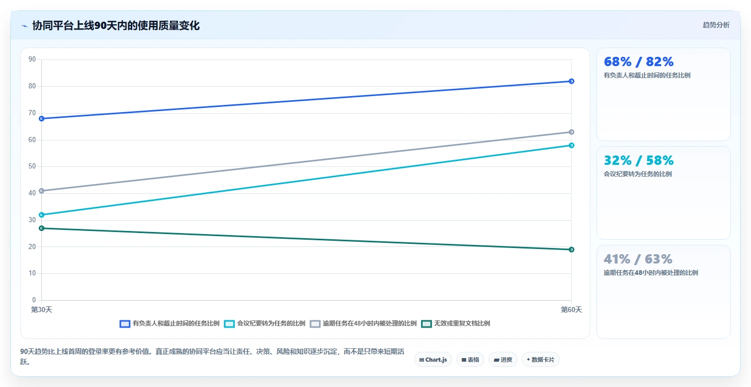Click the 第60天 x-axis label
The image size is (751, 387).
[571, 309]
